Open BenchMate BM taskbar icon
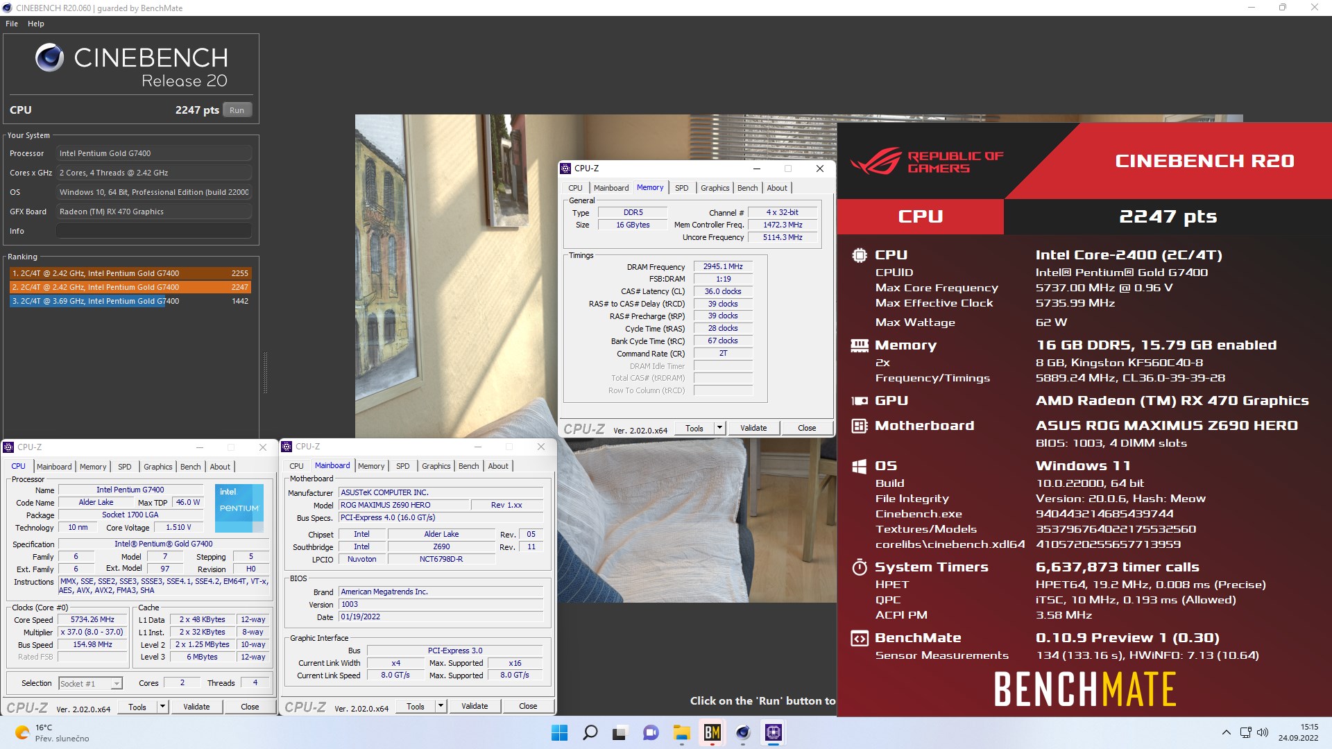 [712, 732]
